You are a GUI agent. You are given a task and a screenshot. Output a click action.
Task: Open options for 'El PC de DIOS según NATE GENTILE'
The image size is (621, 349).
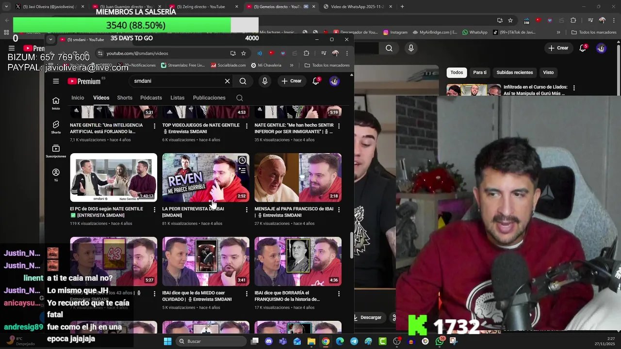click(x=154, y=209)
